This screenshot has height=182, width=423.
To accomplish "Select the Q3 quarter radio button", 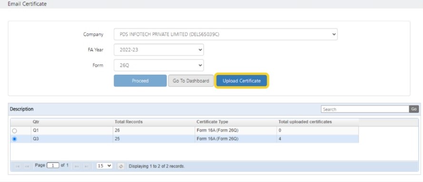I will pyautogui.click(x=15, y=139).
